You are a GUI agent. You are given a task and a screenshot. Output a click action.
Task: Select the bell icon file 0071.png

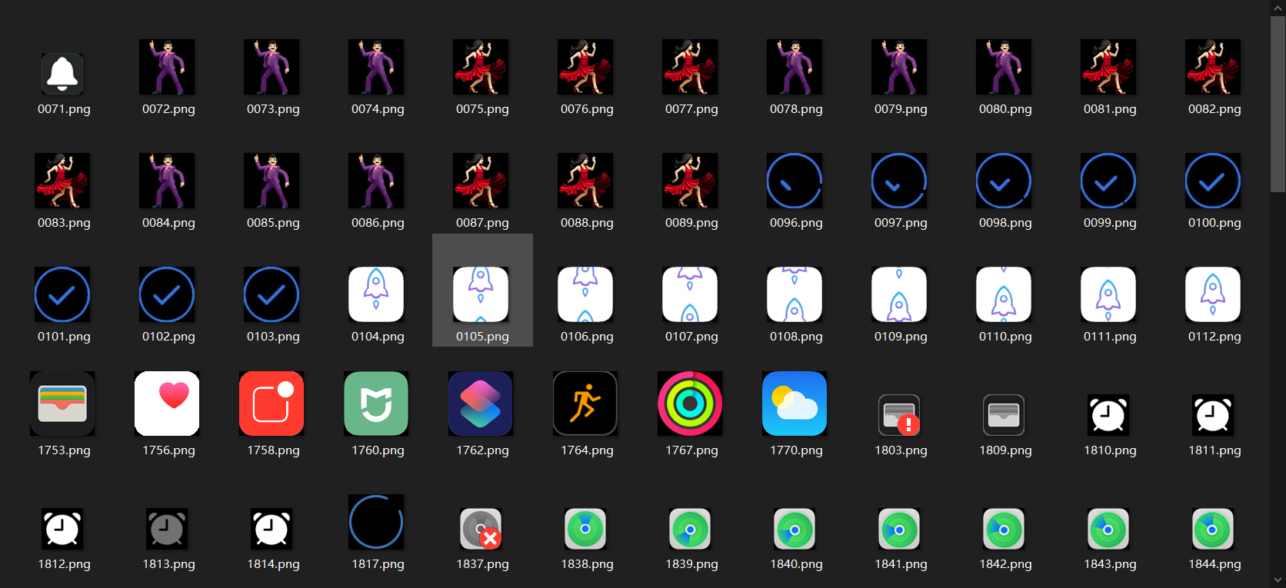(62, 74)
